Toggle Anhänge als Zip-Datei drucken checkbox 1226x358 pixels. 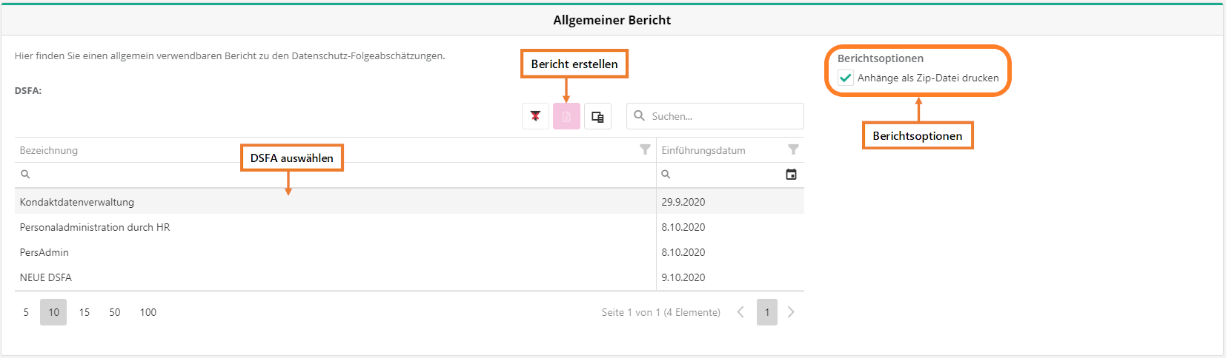point(845,78)
